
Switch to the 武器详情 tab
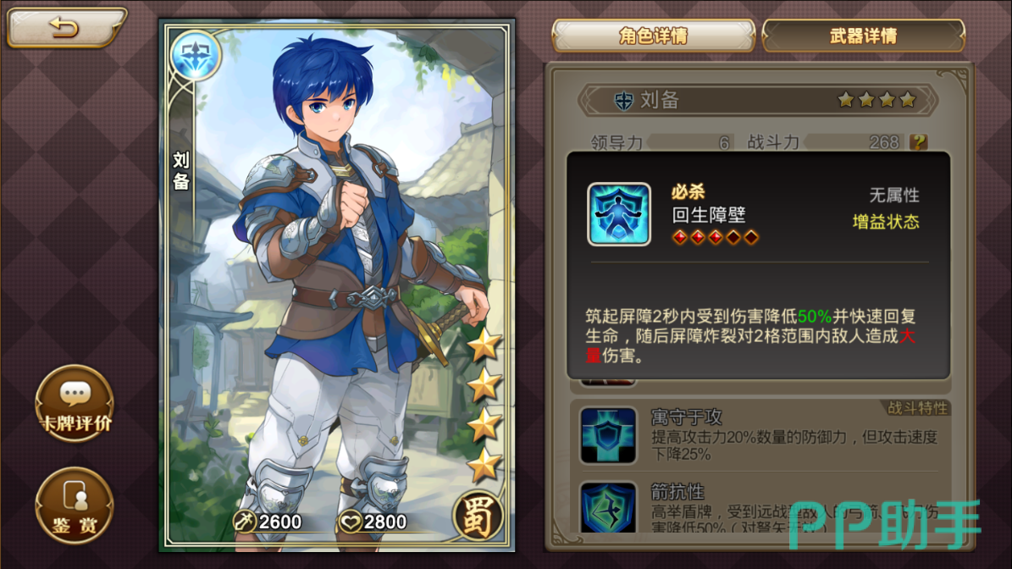click(x=864, y=36)
